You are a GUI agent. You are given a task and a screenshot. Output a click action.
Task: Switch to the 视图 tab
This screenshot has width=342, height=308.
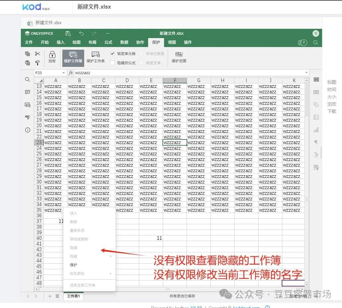click(172, 42)
